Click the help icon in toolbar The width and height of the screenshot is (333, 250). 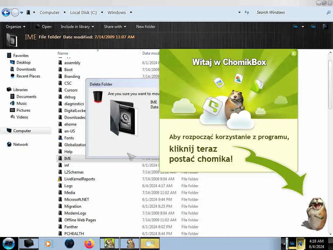[325, 27]
